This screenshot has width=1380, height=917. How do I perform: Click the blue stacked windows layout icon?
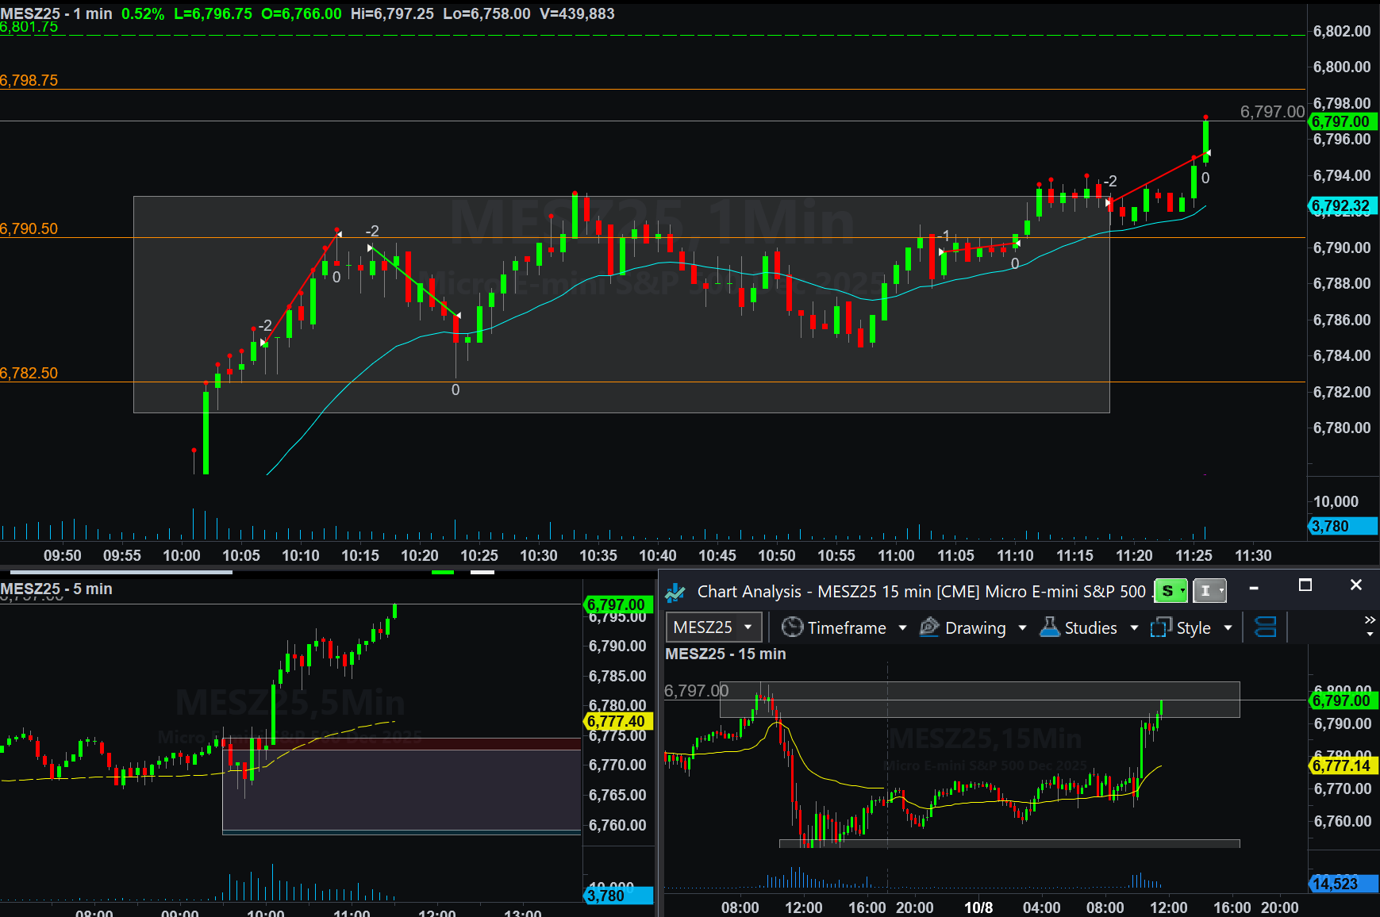[1265, 627]
